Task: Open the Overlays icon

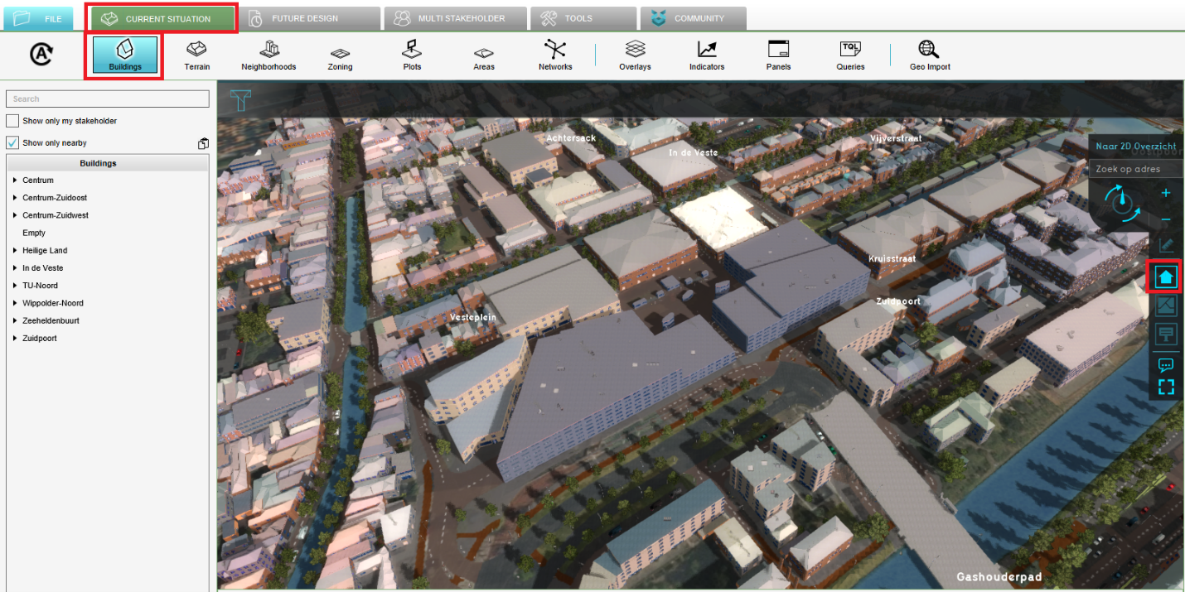Action: [x=635, y=55]
